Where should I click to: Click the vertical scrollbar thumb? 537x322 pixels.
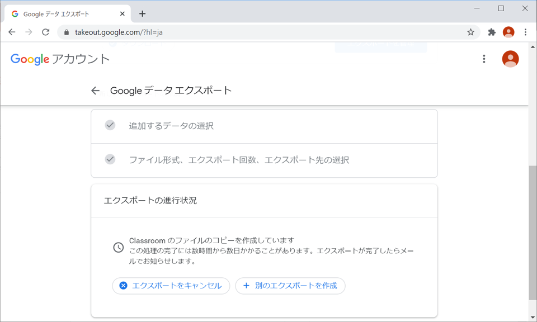(x=533, y=233)
